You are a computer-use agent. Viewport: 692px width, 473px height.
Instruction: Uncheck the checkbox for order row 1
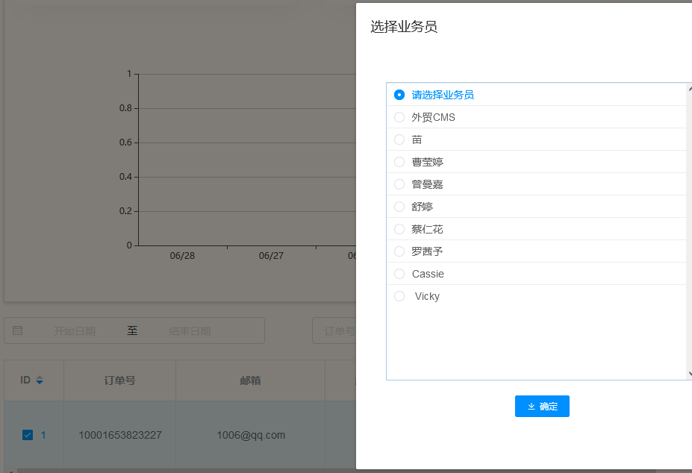click(28, 433)
